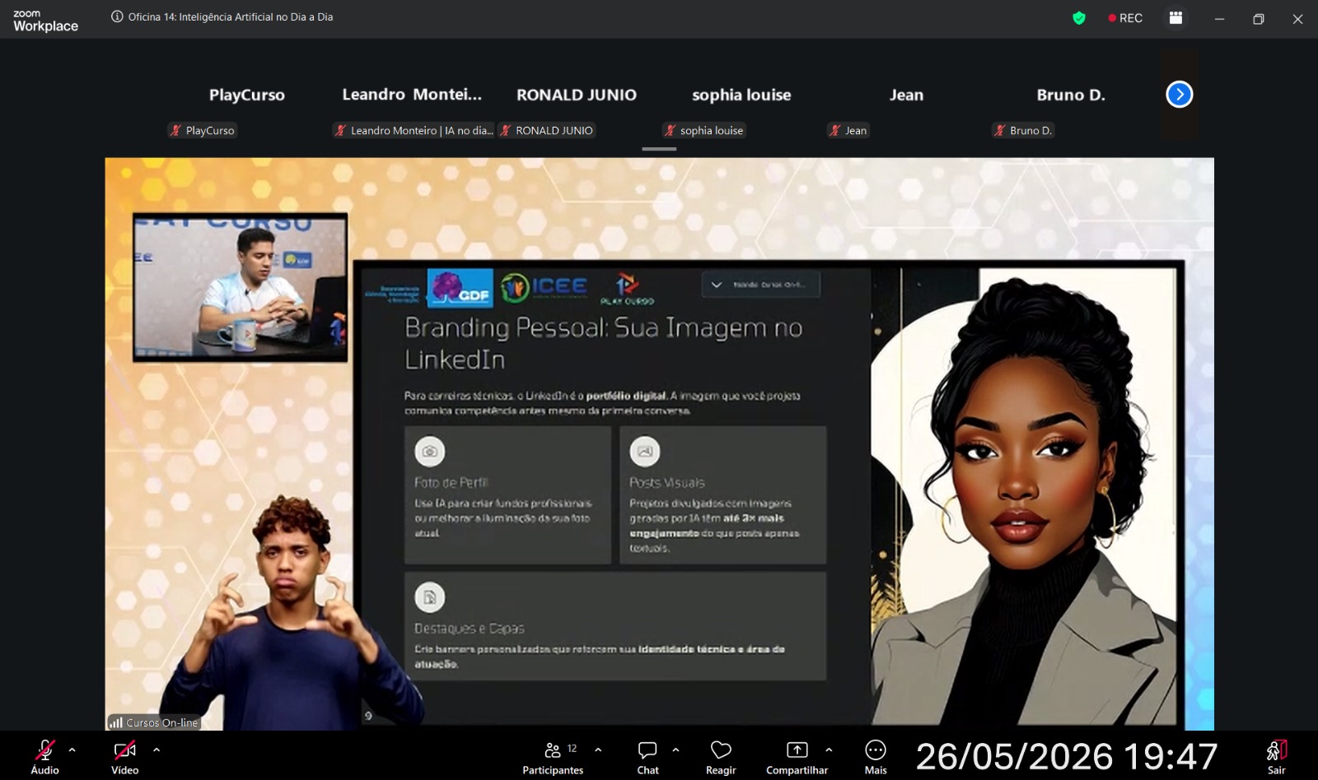Viewport: 1318px width, 780px height.
Task: Open the Mais more options menu
Action: coord(876,757)
